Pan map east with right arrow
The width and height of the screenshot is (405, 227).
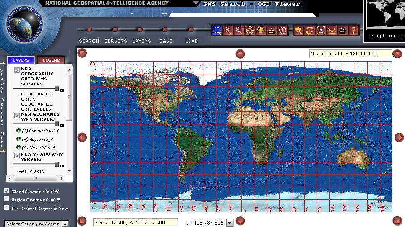point(399,137)
